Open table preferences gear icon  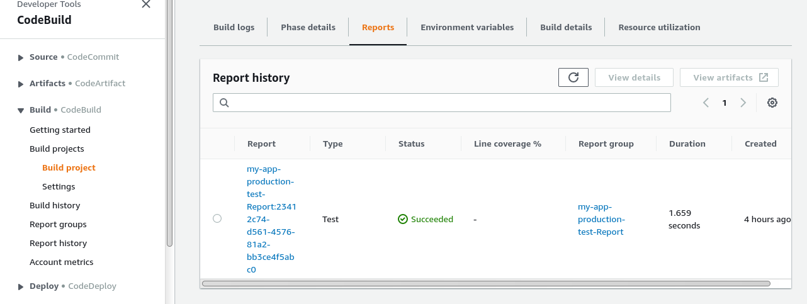772,103
